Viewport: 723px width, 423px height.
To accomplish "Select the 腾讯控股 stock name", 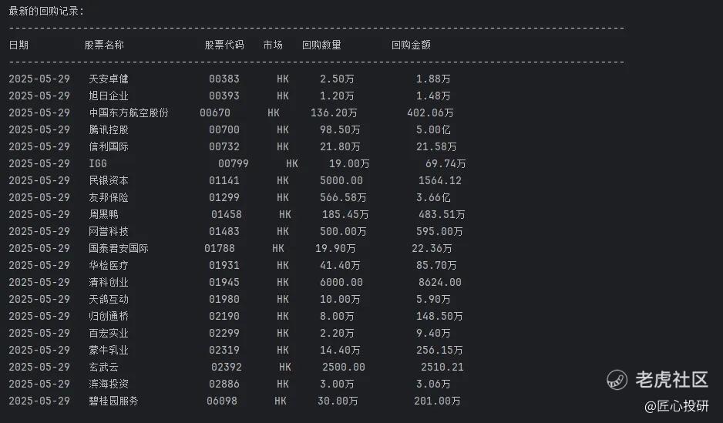I will pos(109,130).
